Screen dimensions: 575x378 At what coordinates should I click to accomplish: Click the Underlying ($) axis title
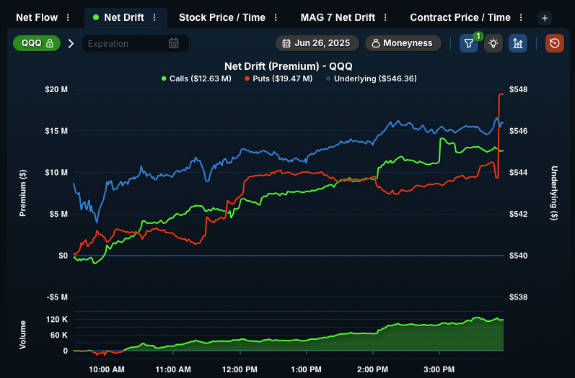554,193
